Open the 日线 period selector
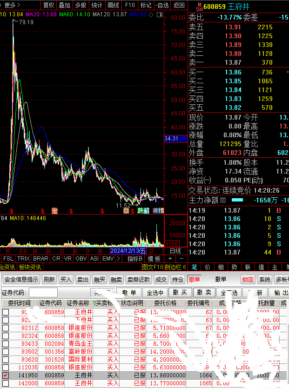This screenshot has height=389, width=289. coord(175,251)
